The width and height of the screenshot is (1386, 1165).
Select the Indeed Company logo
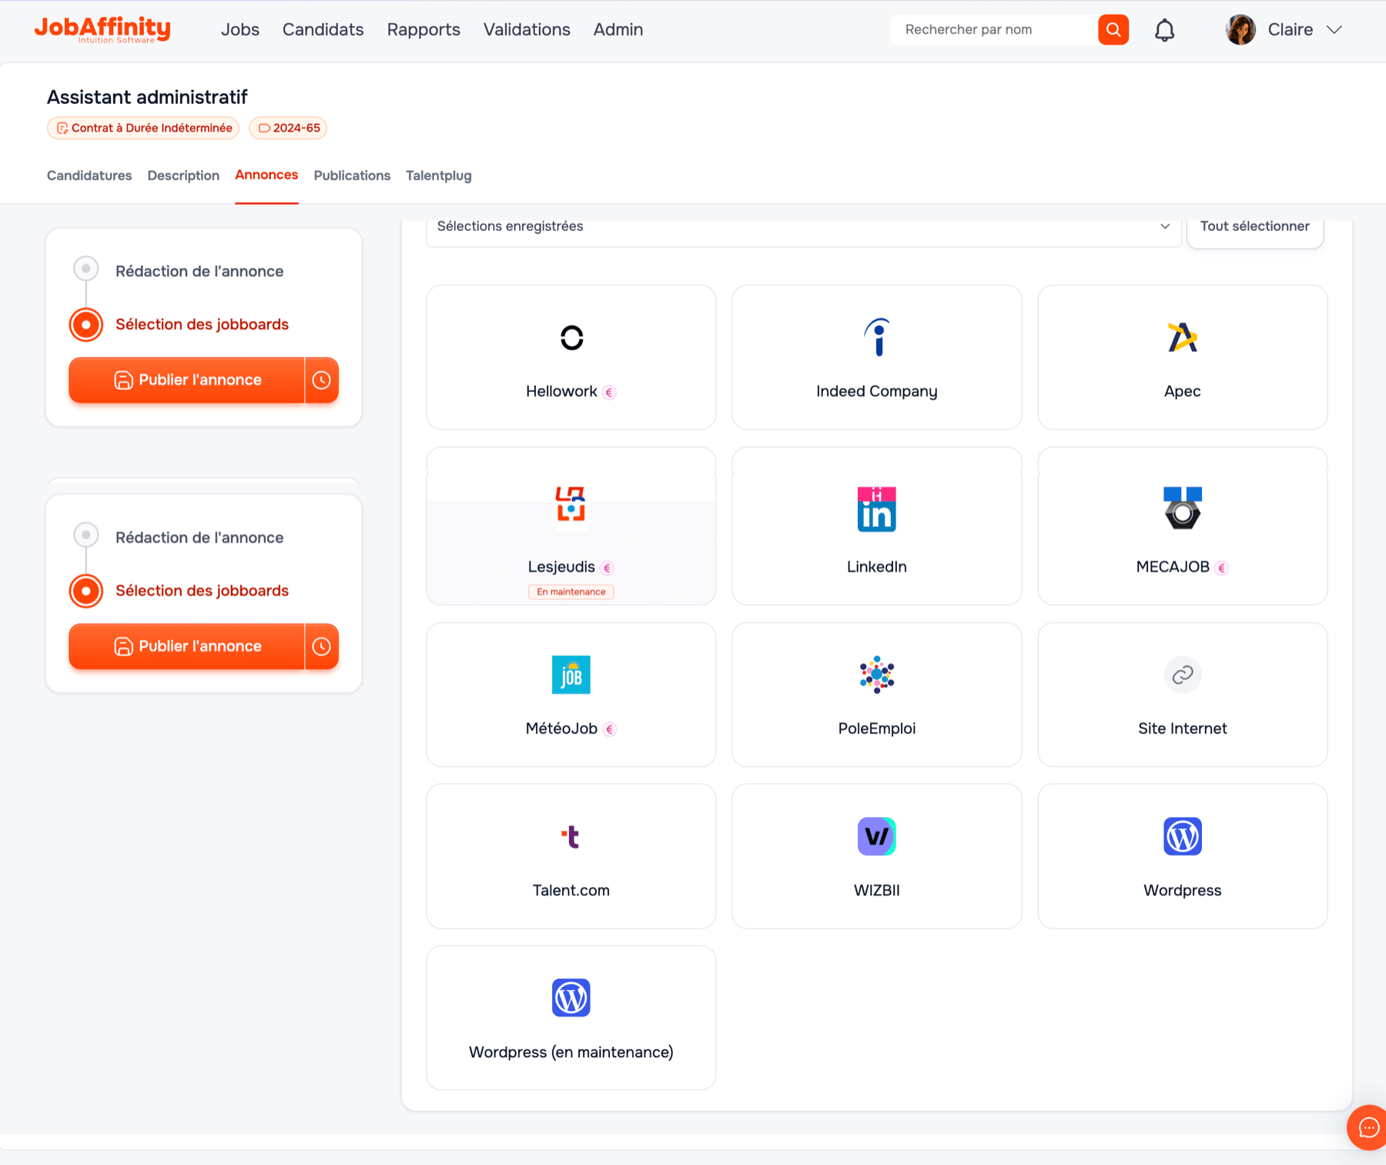point(877,337)
